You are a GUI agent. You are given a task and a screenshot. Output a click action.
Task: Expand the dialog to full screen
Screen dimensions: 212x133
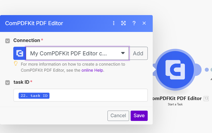click(x=123, y=23)
